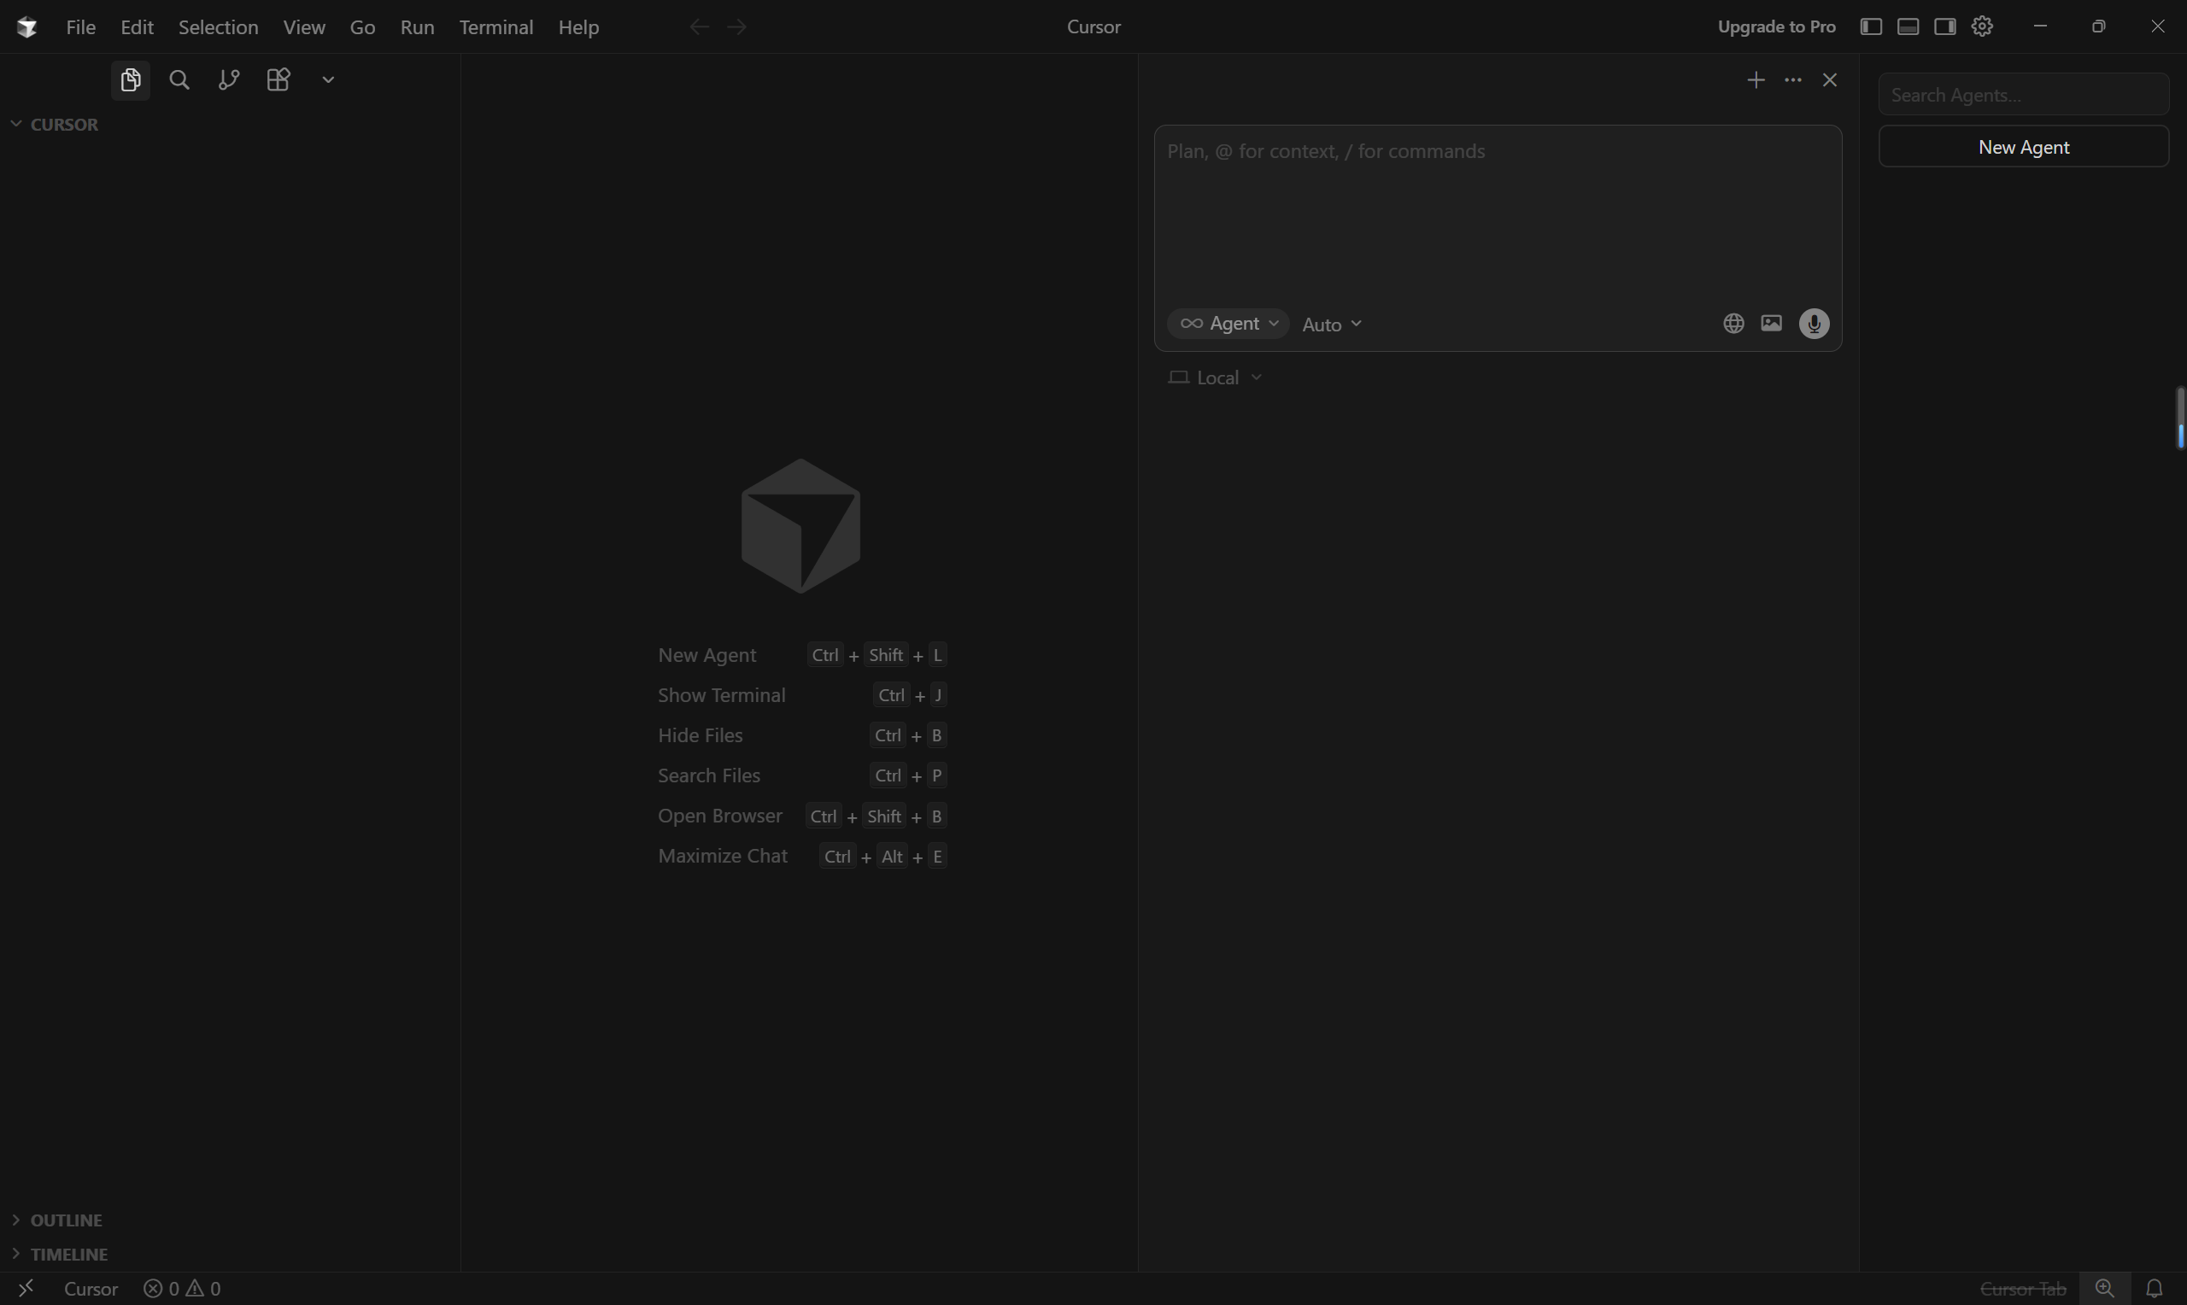Open the Source Control branch icon
2187x1305 pixels.
point(229,80)
